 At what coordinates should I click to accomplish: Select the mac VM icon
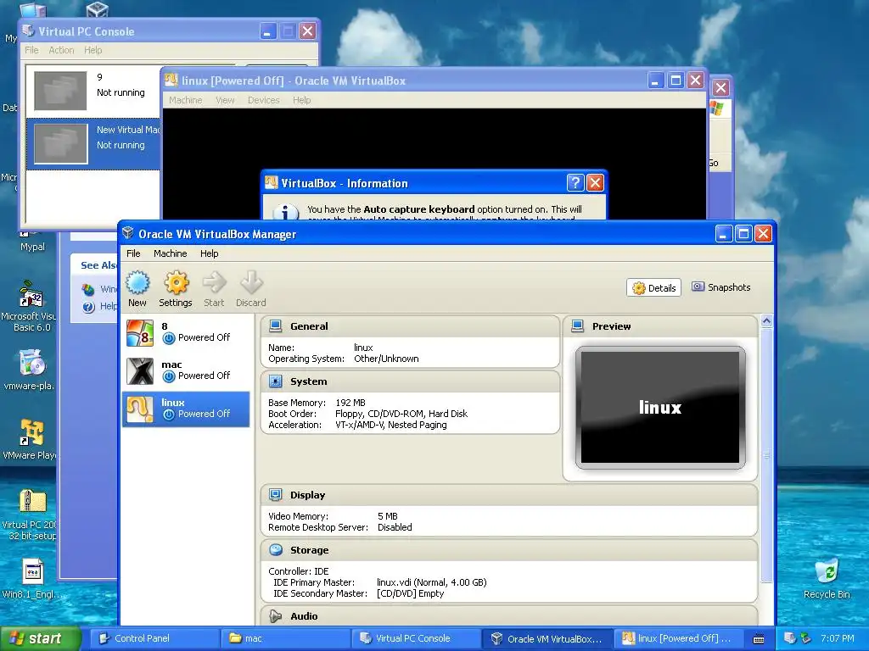point(140,371)
